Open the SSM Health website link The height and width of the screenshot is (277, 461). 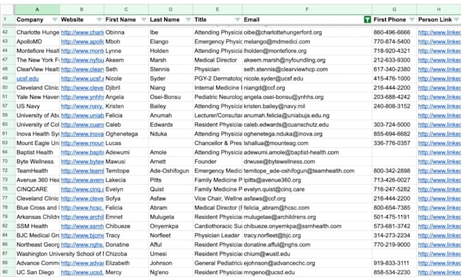click(82, 226)
